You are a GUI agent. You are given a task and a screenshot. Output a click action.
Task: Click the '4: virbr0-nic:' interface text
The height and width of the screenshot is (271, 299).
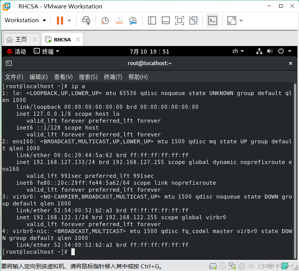click(26, 231)
